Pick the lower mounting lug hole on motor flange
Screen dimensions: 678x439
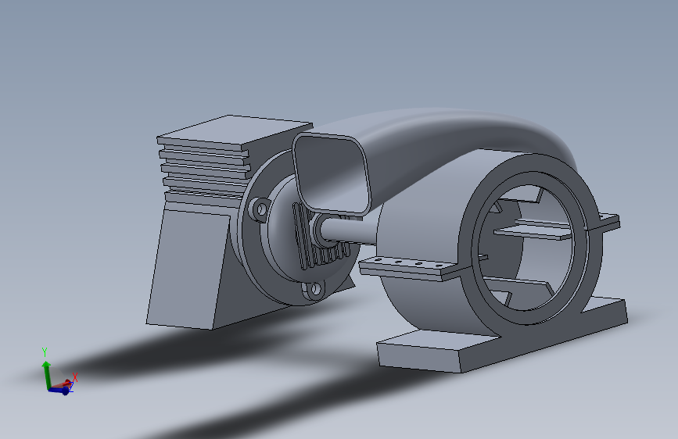pos(316,289)
